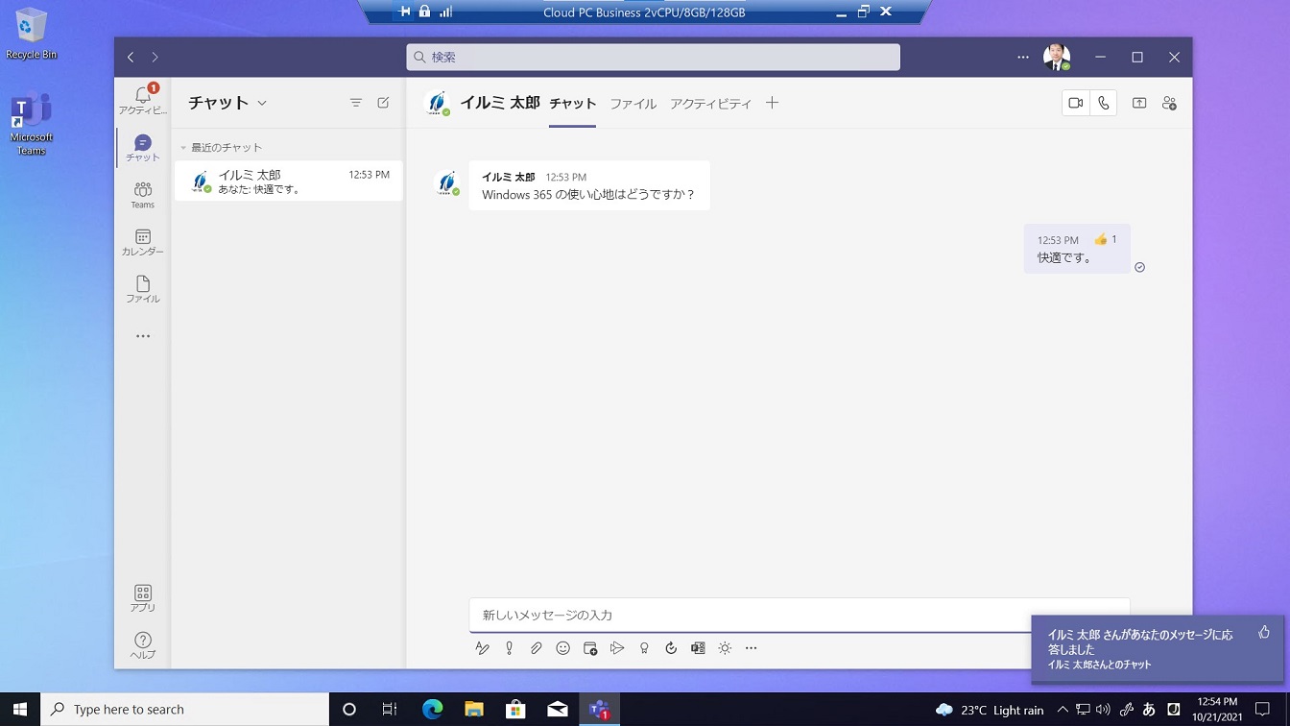Screen dimensions: 1290x726
Task: Switch to the チャット tab
Action: coord(573,104)
